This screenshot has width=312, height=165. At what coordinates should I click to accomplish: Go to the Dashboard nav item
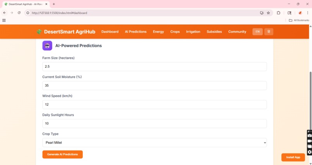click(110, 32)
